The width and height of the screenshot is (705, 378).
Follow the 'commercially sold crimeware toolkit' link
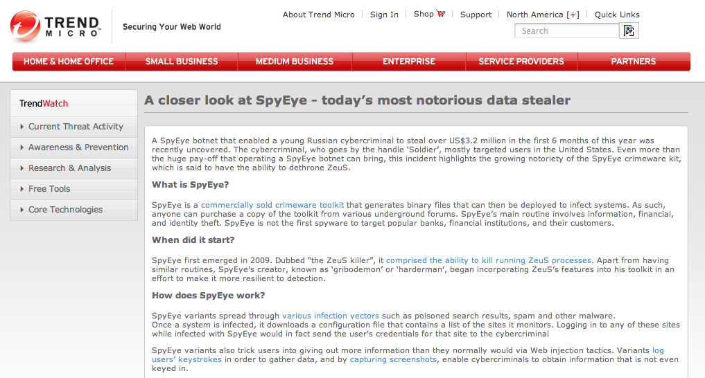(272, 205)
